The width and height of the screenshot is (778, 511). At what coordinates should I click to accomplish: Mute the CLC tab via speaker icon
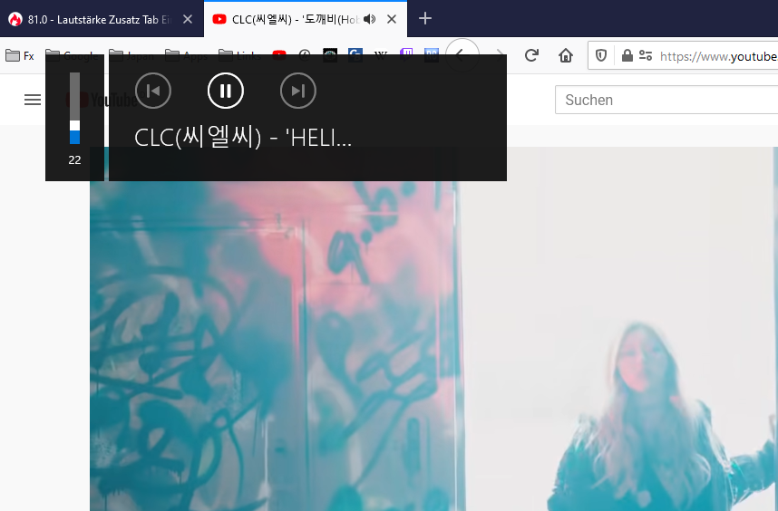click(x=370, y=19)
